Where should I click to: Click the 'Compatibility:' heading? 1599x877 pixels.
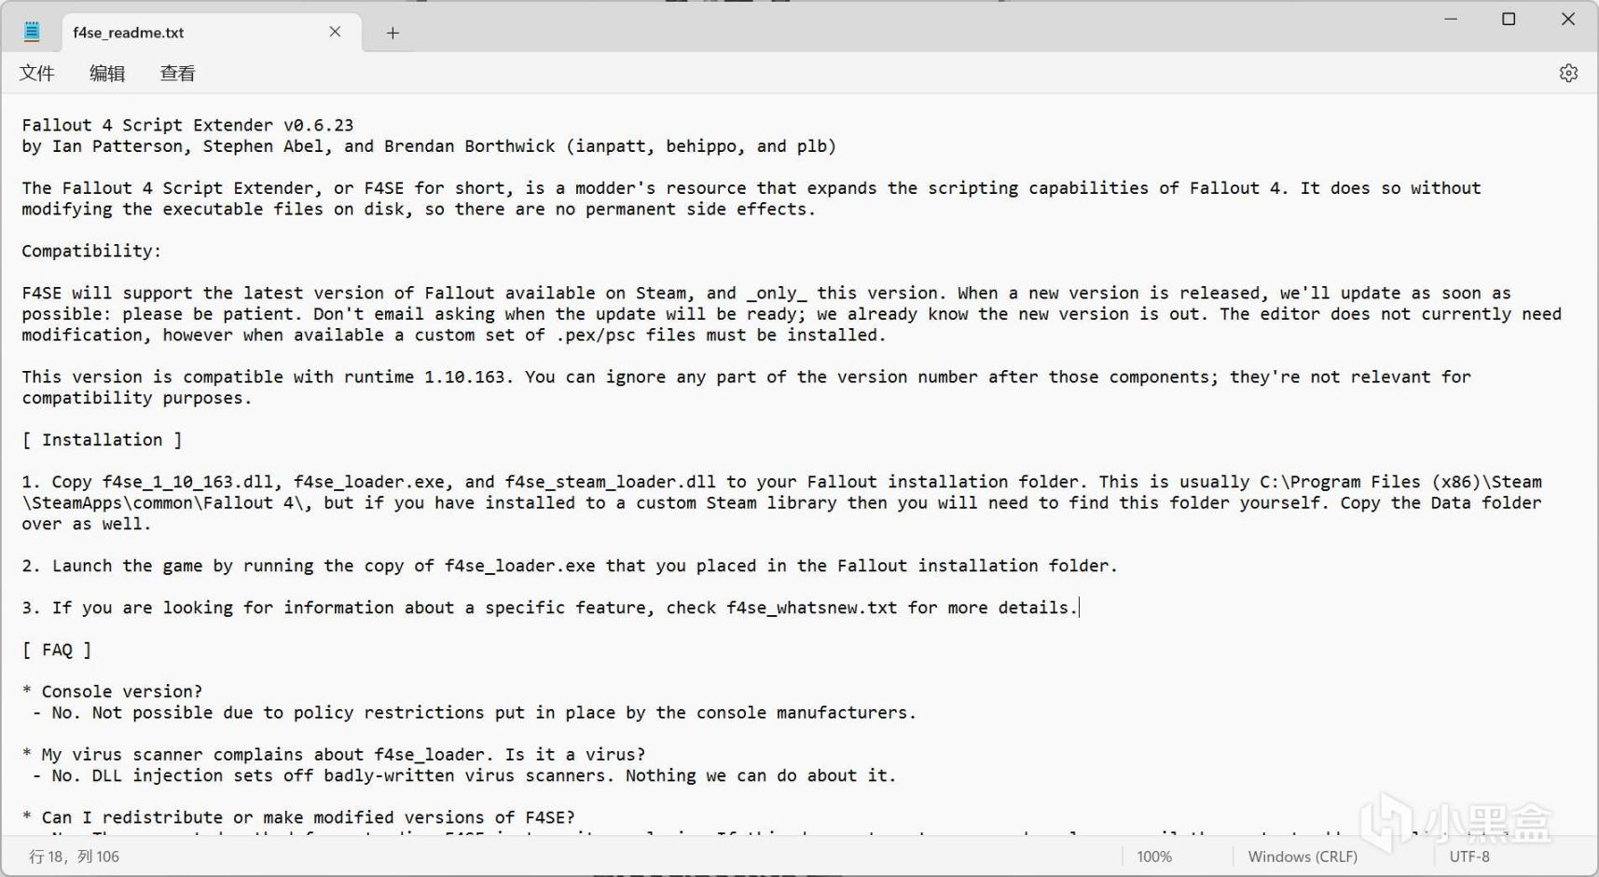(x=91, y=251)
